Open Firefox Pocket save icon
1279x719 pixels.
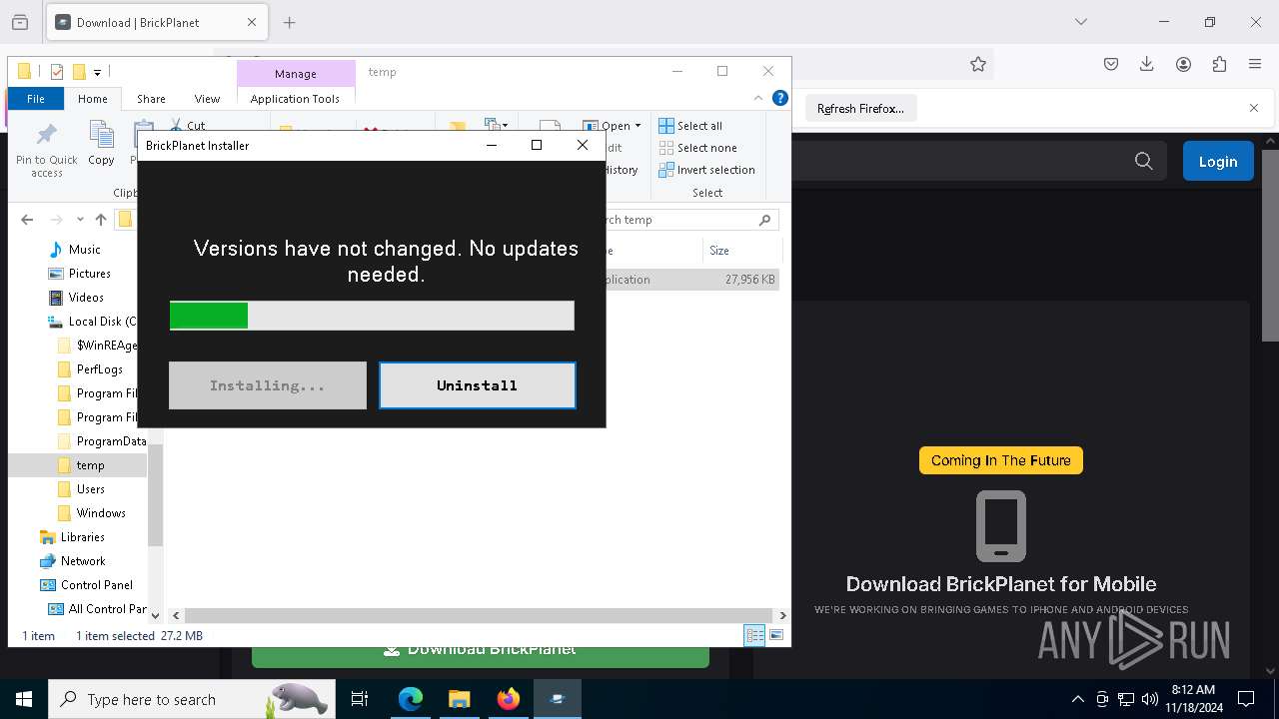(x=1111, y=64)
